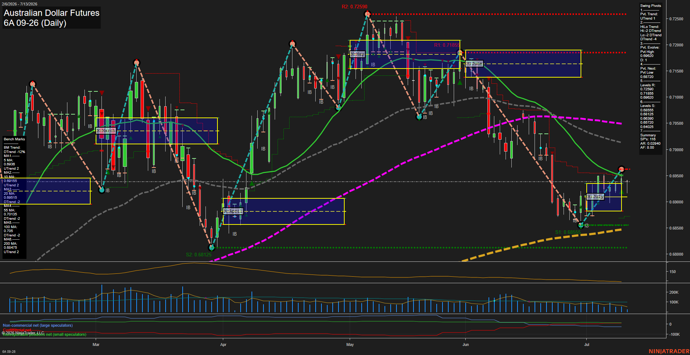Click the AR: 0.02940 summary value
This screenshot has width=690, height=355.
650,143
